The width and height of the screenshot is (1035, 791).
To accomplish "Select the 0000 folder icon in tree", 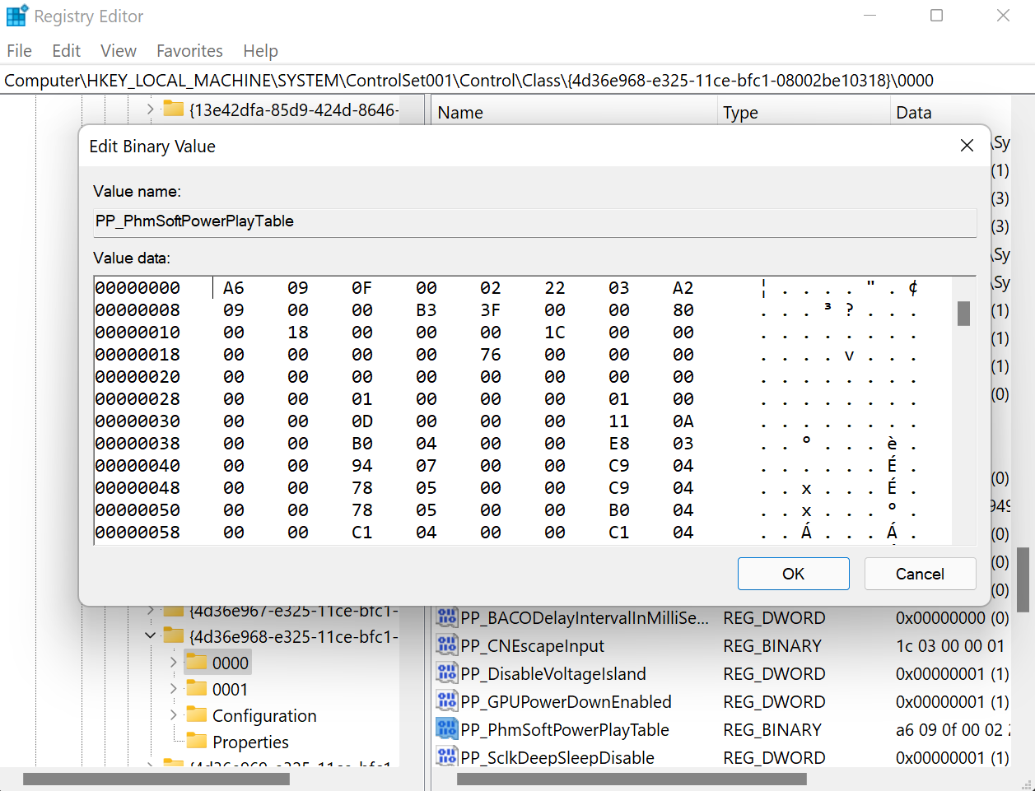I will pos(197,663).
